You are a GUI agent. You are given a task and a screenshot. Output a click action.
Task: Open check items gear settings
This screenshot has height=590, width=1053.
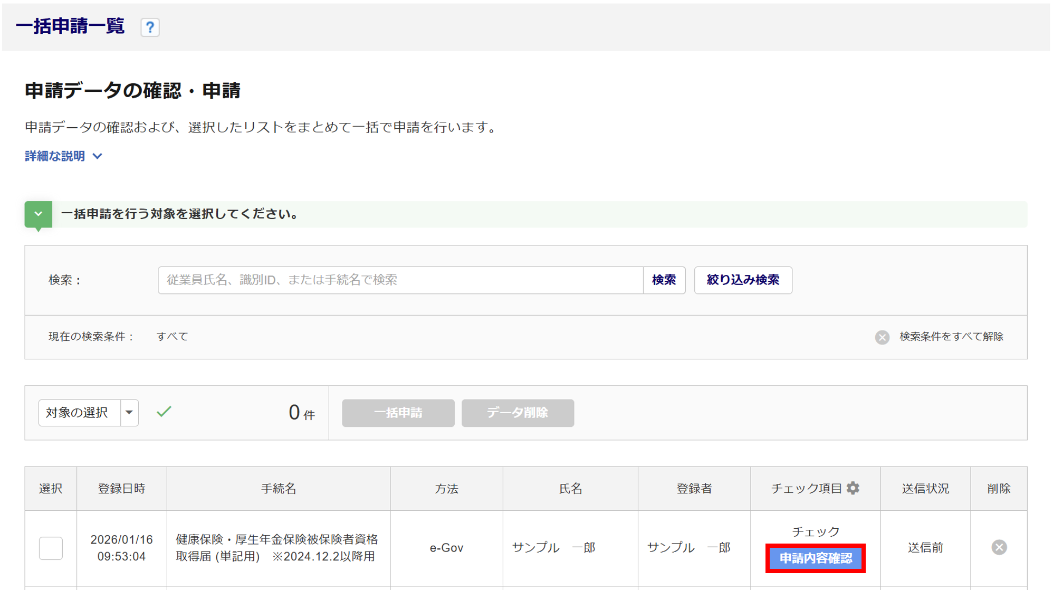853,488
